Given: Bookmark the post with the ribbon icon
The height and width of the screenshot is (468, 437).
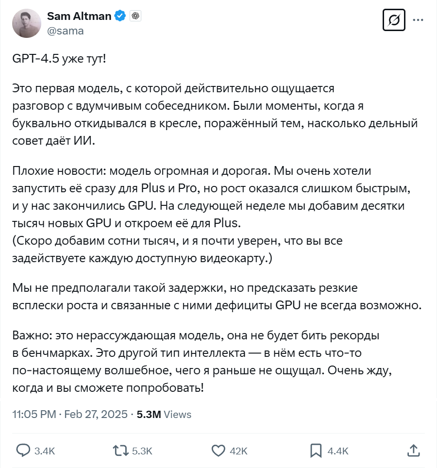Looking at the screenshot, I should coord(316,451).
